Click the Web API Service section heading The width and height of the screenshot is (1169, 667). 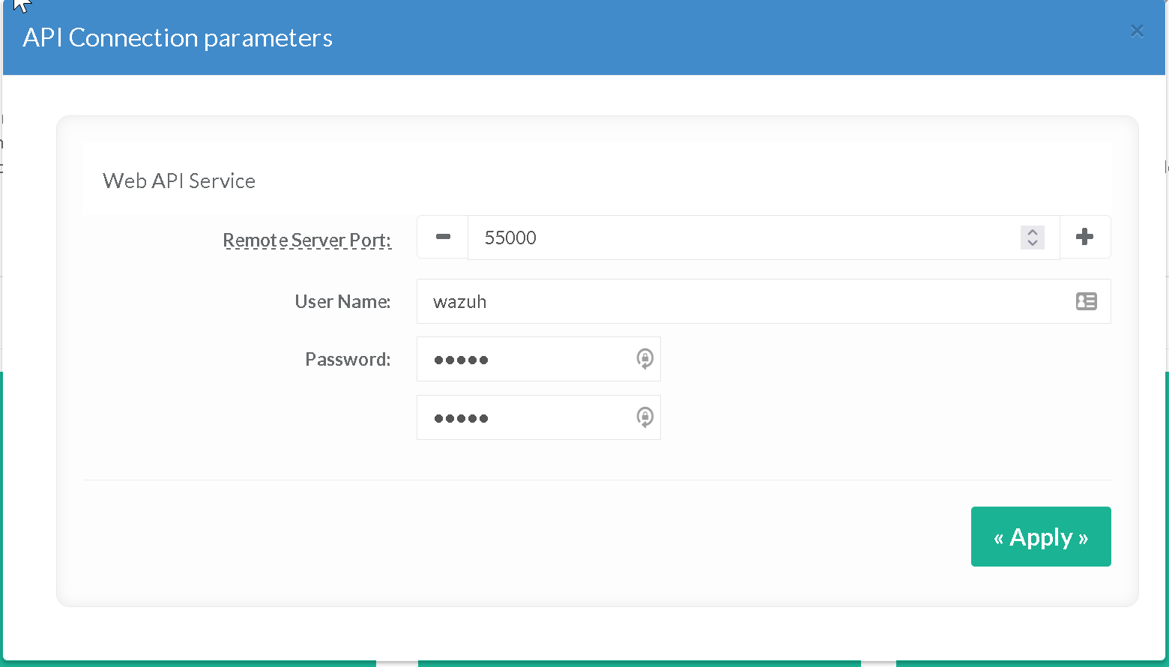(x=179, y=181)
